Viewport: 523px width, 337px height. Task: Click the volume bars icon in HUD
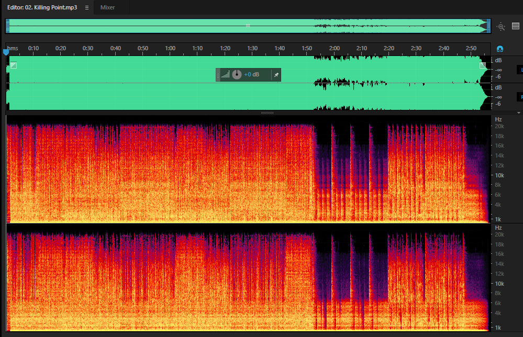tap(226, 74)
